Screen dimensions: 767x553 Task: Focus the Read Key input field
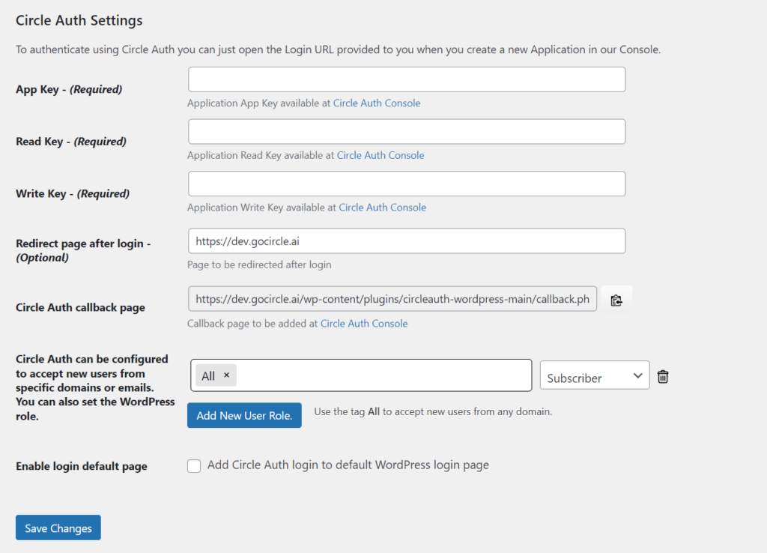[407, 132]
